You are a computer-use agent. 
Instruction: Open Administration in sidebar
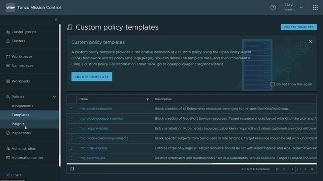[x=24, y=149]
